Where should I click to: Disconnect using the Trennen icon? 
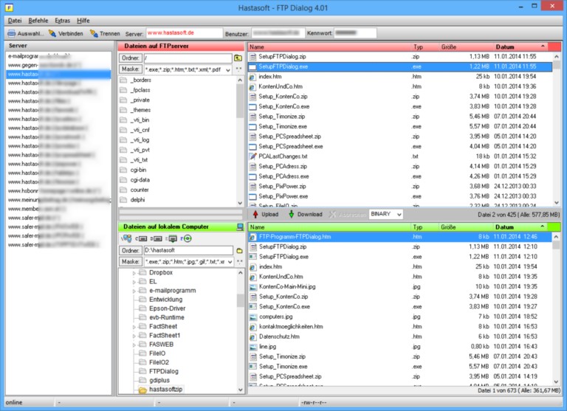point(94,34)
